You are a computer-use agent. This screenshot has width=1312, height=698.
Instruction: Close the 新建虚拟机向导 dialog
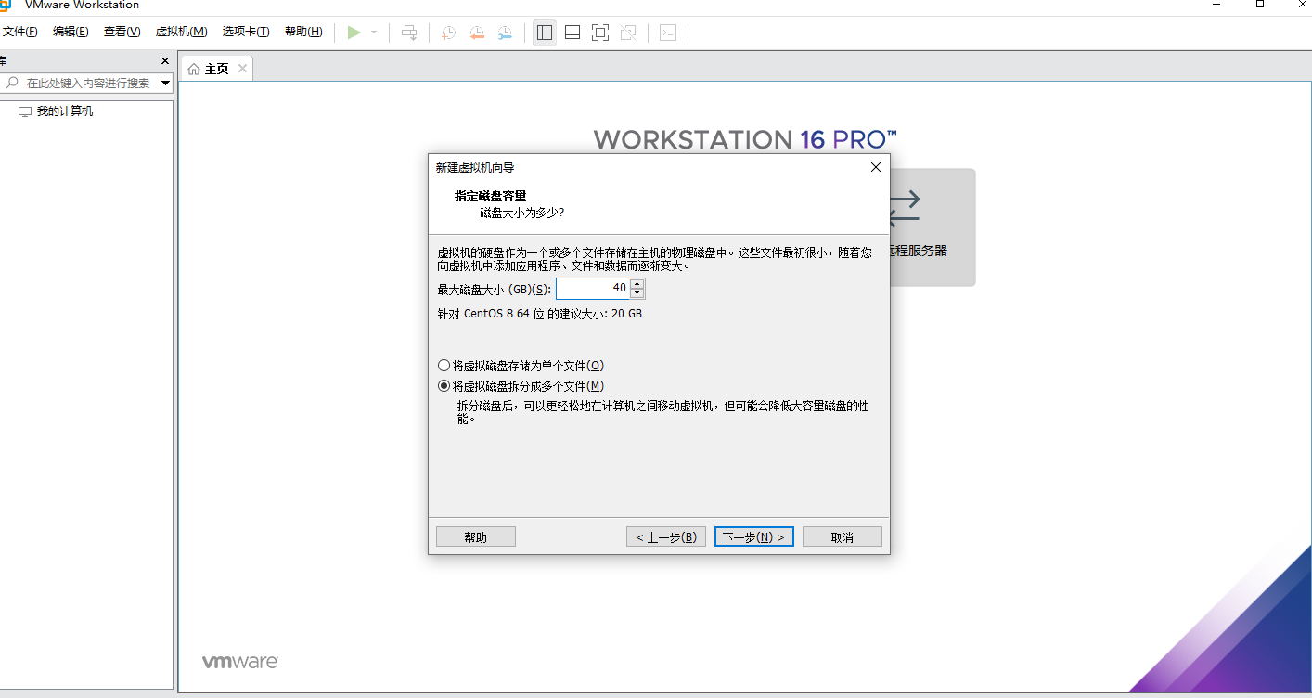875,168
